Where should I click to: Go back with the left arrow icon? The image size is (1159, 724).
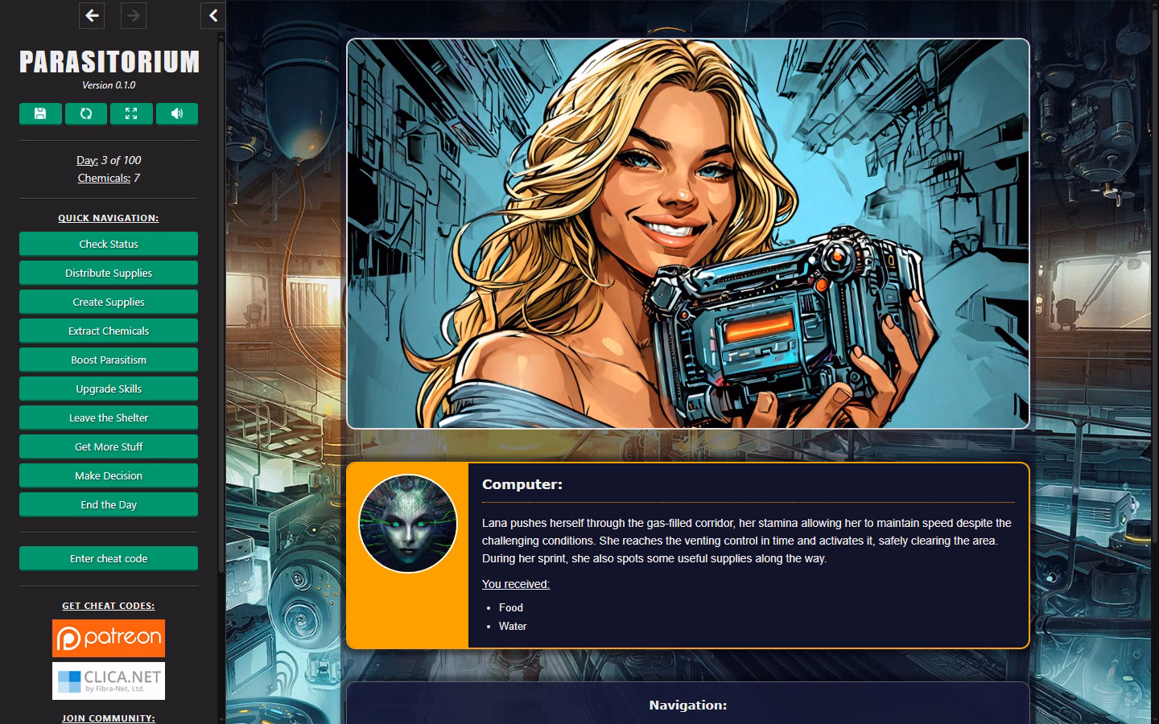pos(93,15)
